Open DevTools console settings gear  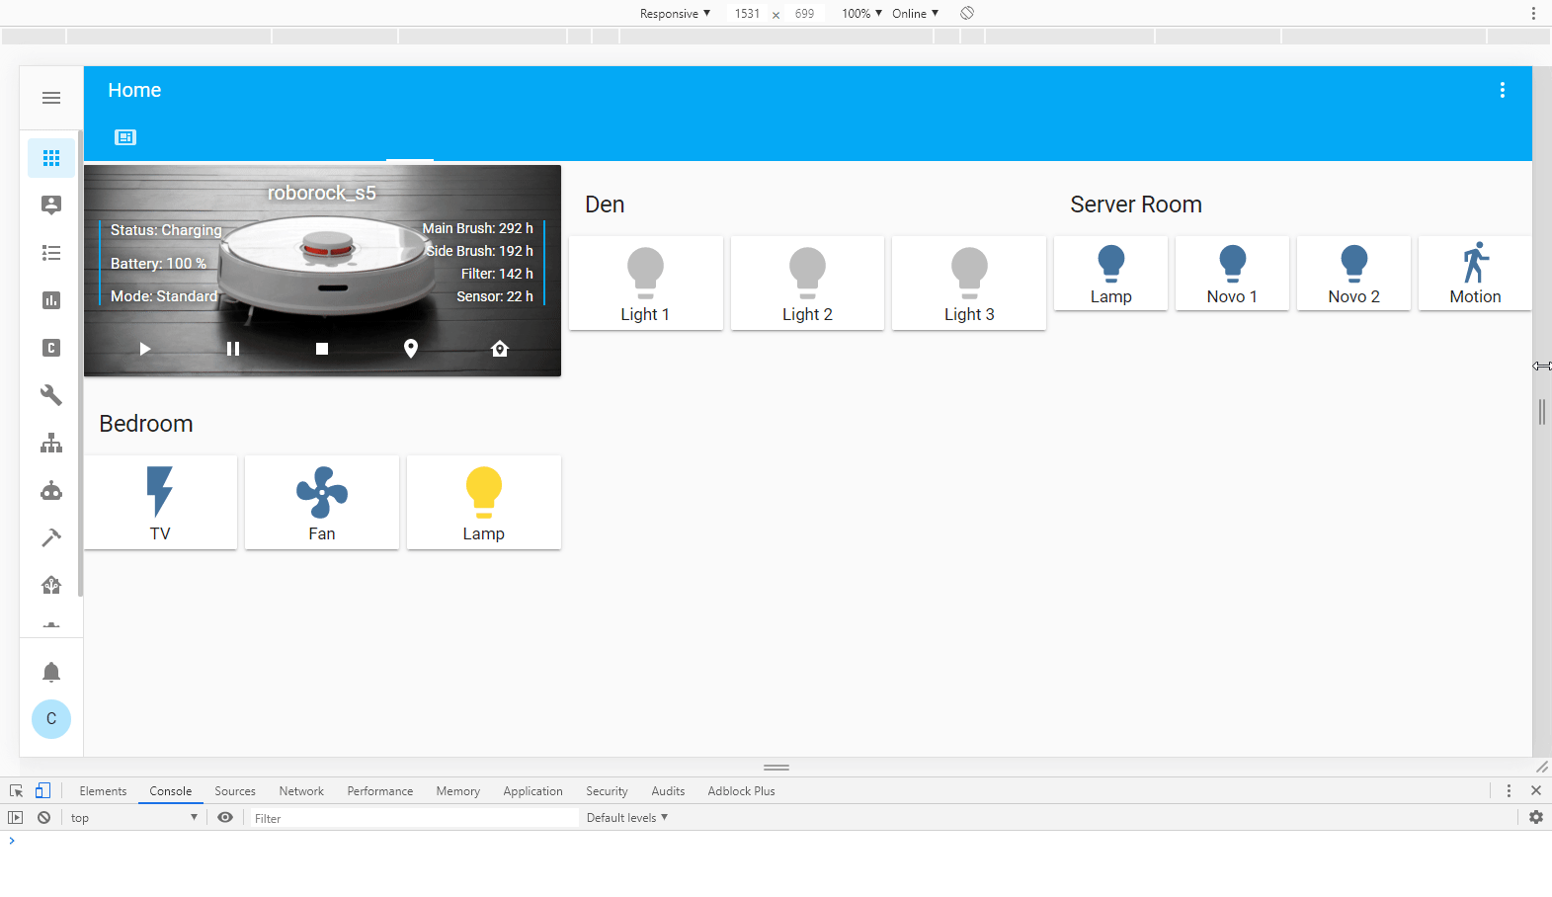[x=1536, y=817]
